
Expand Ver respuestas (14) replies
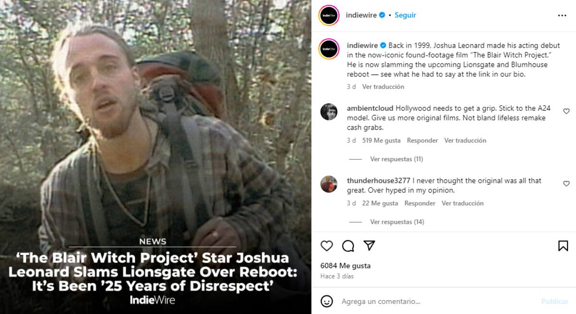[397, 222]
